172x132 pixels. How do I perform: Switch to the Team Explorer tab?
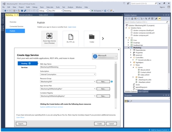pyautogui.click(x=143, y=92)
